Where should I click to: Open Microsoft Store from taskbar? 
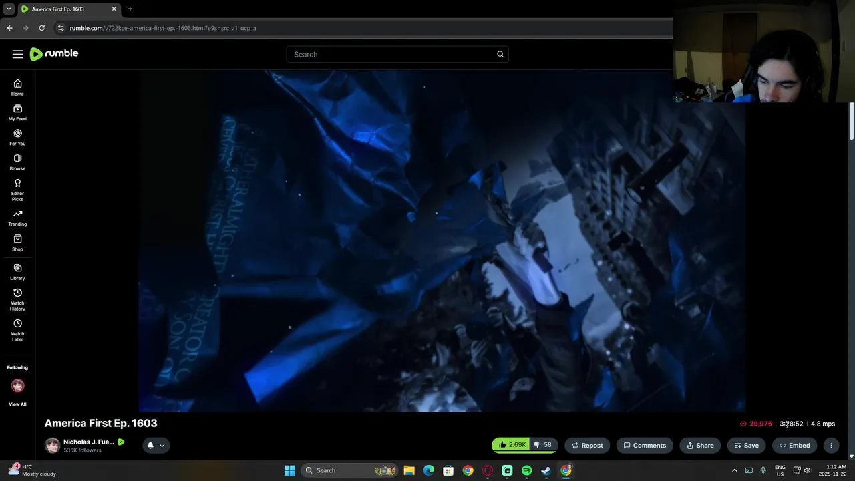tap(448, 470)
